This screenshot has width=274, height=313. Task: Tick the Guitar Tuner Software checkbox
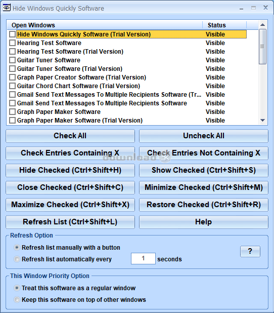coord(12,60)
